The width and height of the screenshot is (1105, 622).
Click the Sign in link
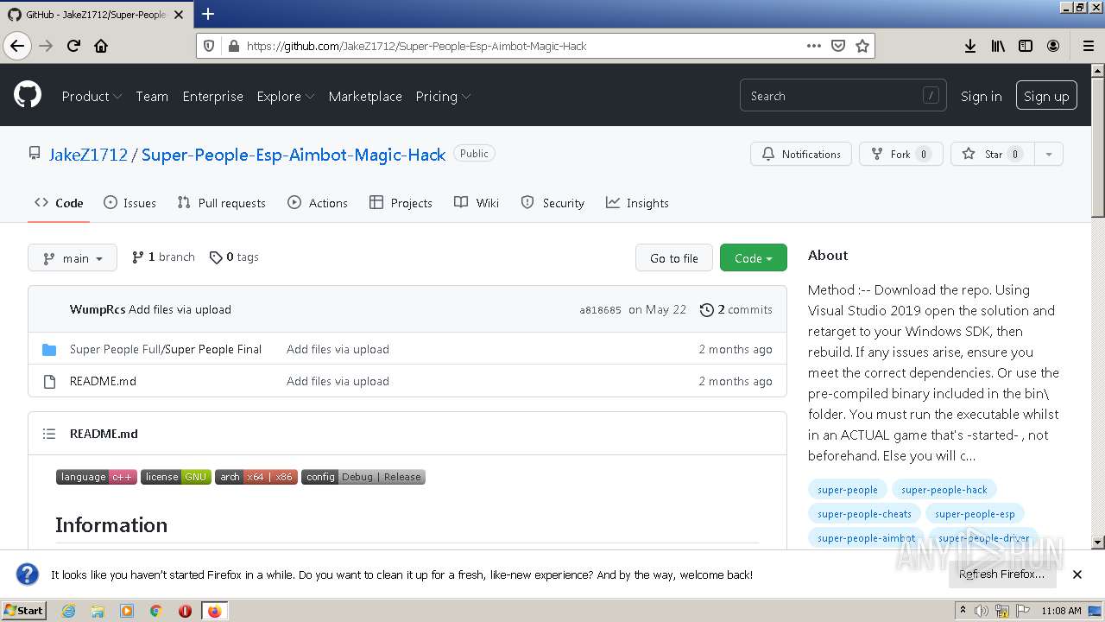[x=982, y=96]
